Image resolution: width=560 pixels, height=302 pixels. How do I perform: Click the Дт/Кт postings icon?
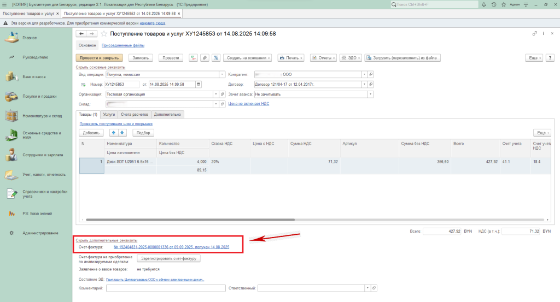193,58
